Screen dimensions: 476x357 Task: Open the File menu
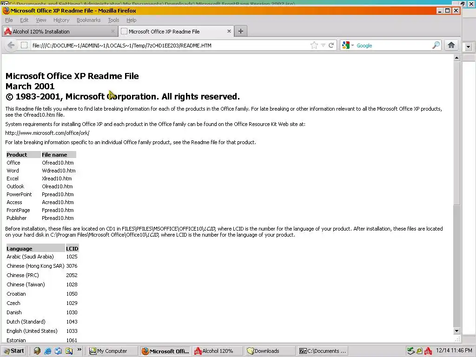coord(9,20)
